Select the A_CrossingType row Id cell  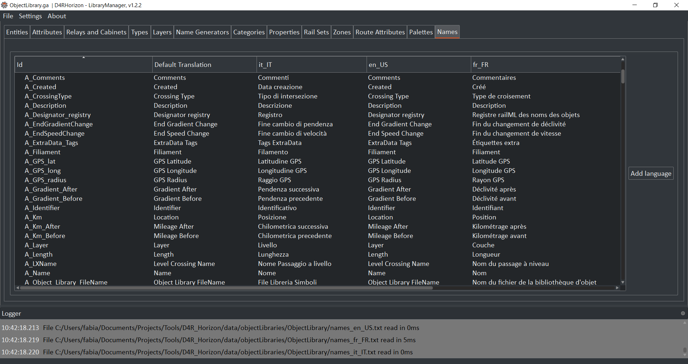tap(48, 96)
